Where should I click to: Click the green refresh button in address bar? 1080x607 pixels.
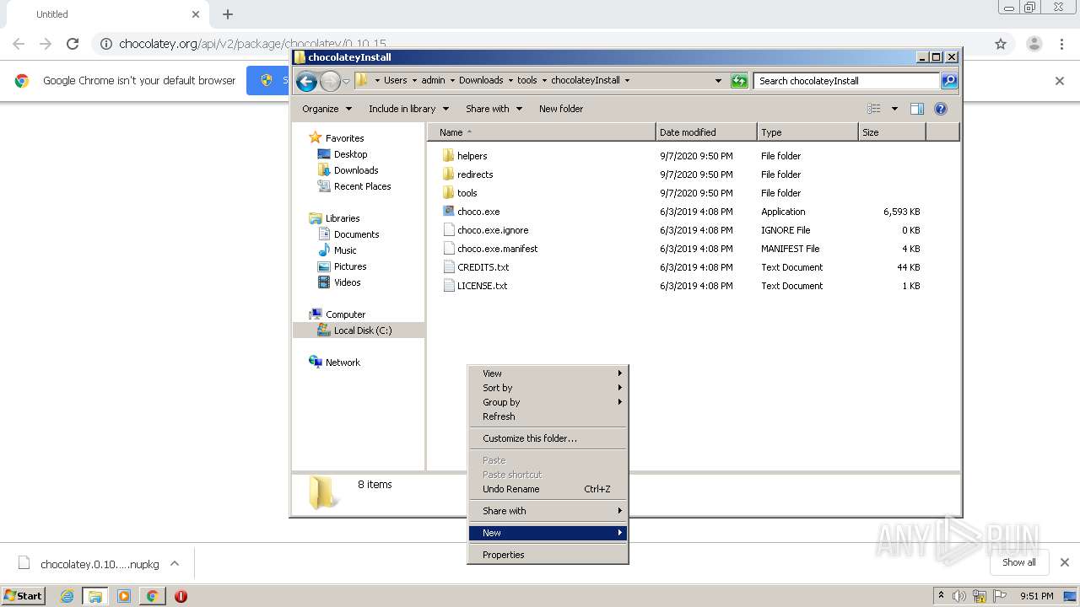pos(739,81)
